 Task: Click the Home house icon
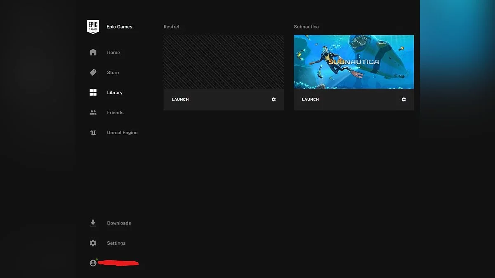click(x=93, y=52)
